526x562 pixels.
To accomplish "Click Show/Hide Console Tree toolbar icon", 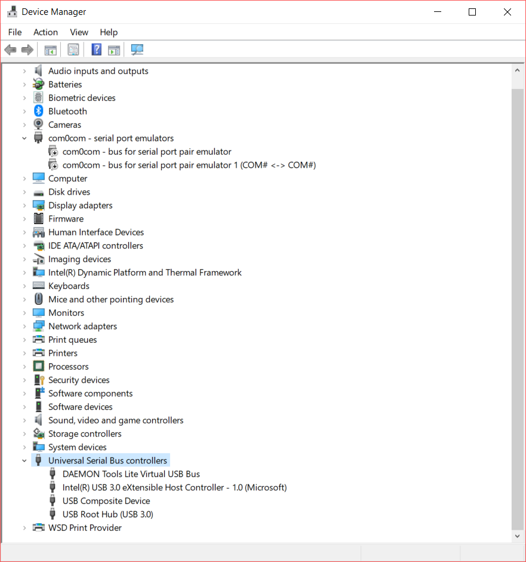I will (x=51, y=50).
